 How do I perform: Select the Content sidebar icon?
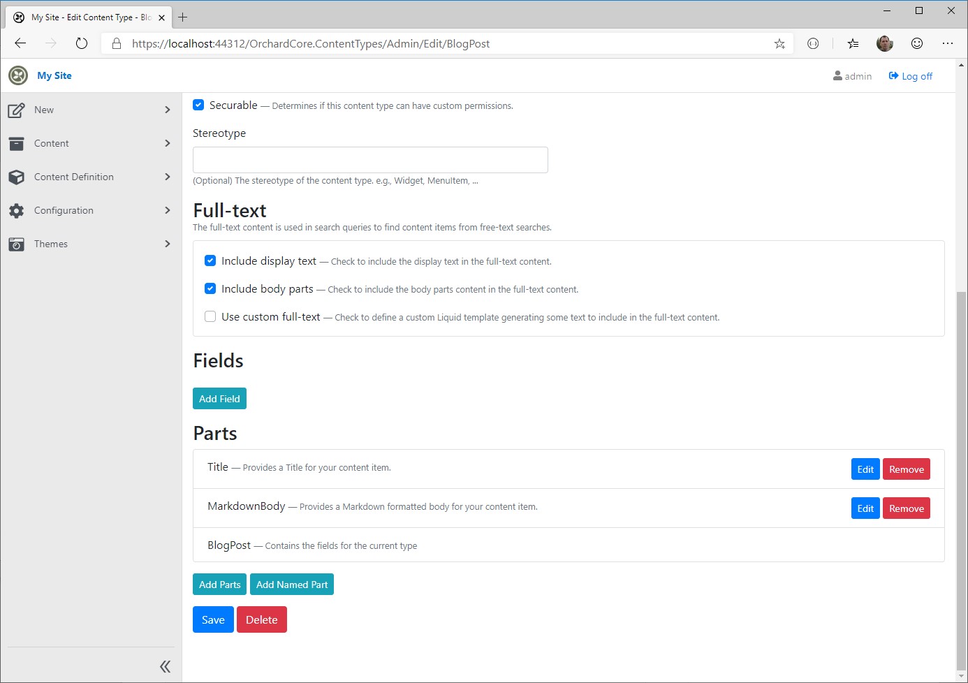[15, 143]
